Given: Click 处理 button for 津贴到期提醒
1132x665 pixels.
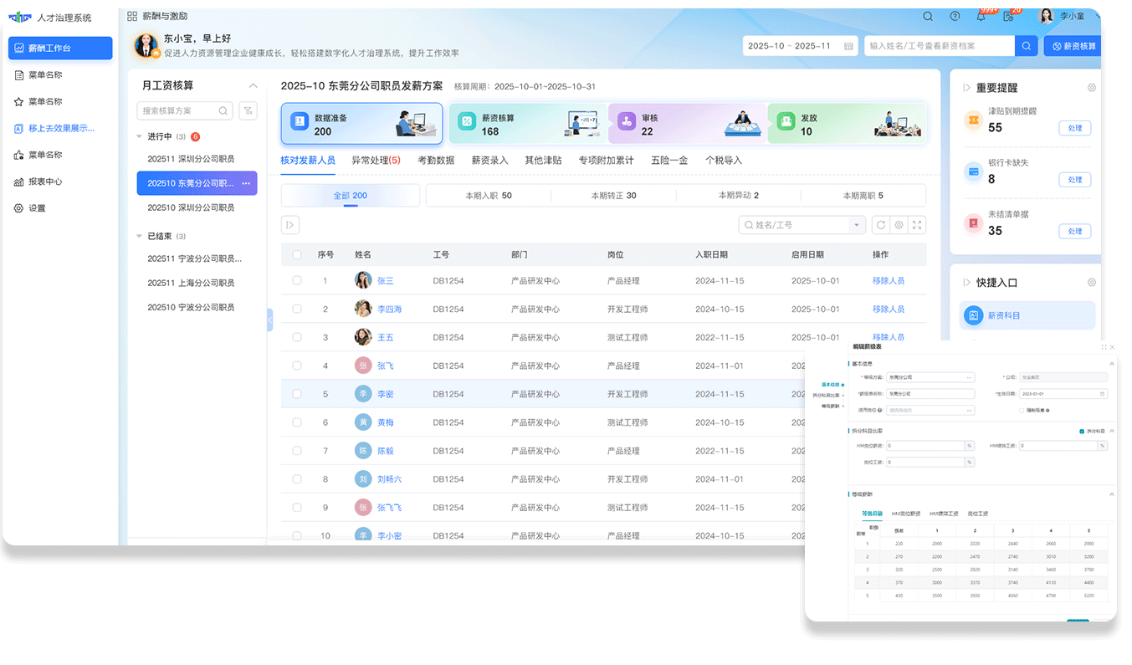Looking at the screenshot, I should point(1074,128).
